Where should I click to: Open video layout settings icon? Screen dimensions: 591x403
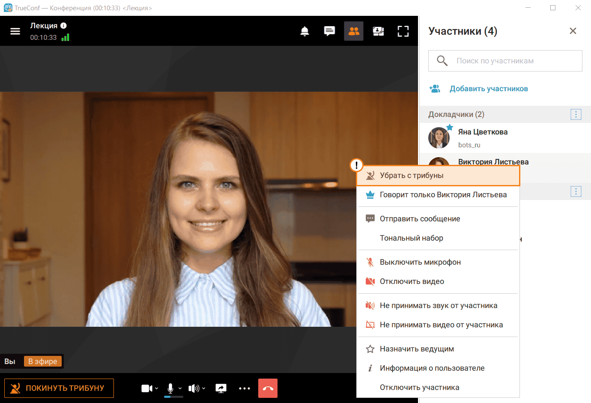click(378, 31)
